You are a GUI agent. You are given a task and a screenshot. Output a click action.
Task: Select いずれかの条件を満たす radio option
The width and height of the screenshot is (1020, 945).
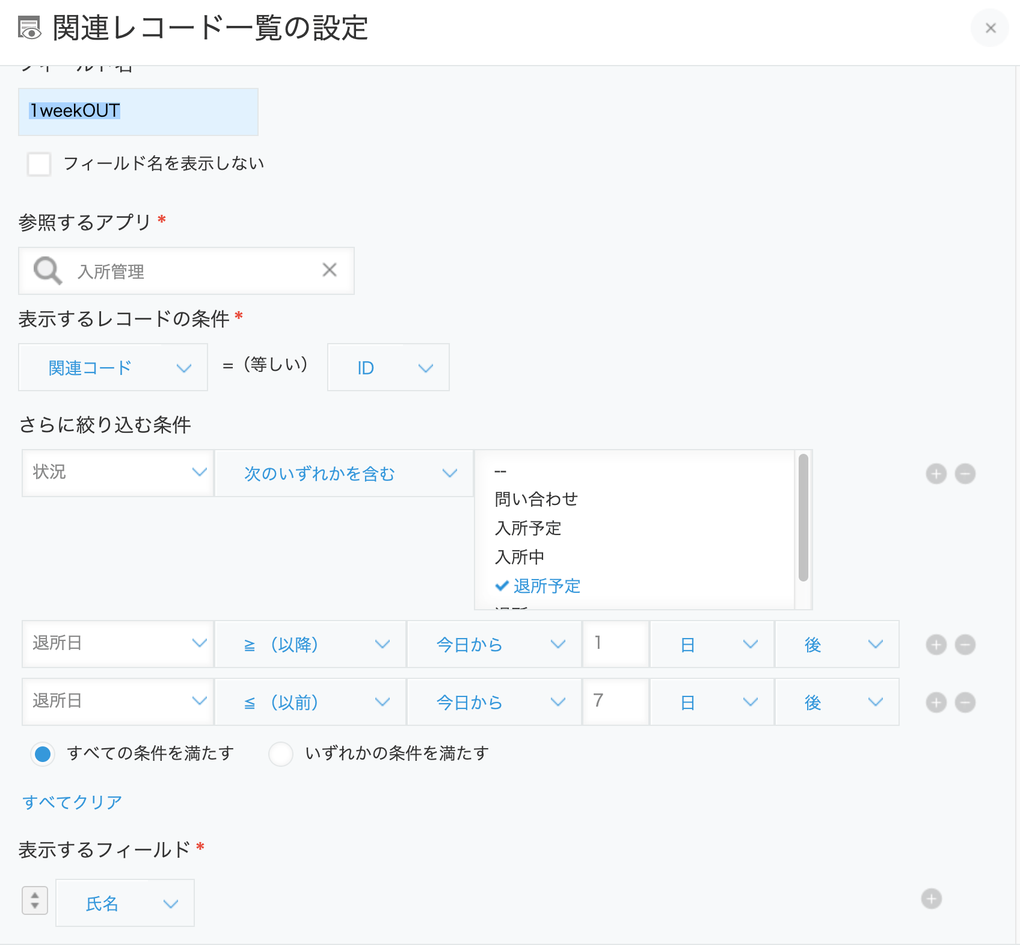(281, 754)
